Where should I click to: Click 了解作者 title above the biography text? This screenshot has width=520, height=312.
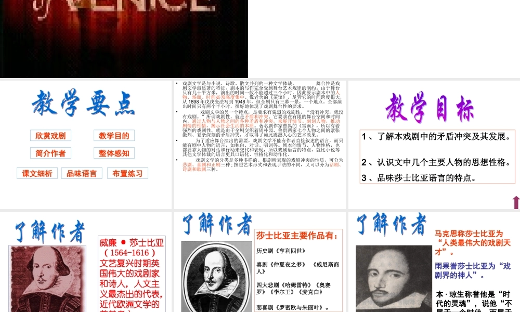[x=50, y=231]
